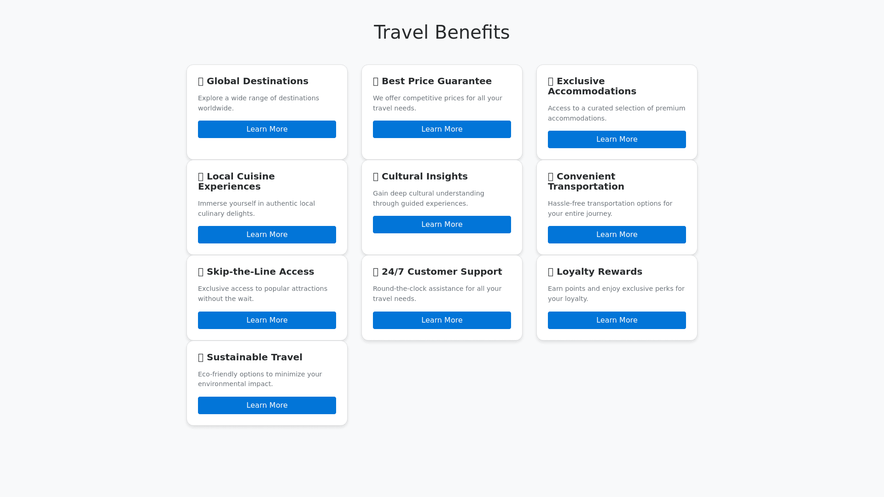Open Learn More under Best Price Guarantee

(442, 129)
